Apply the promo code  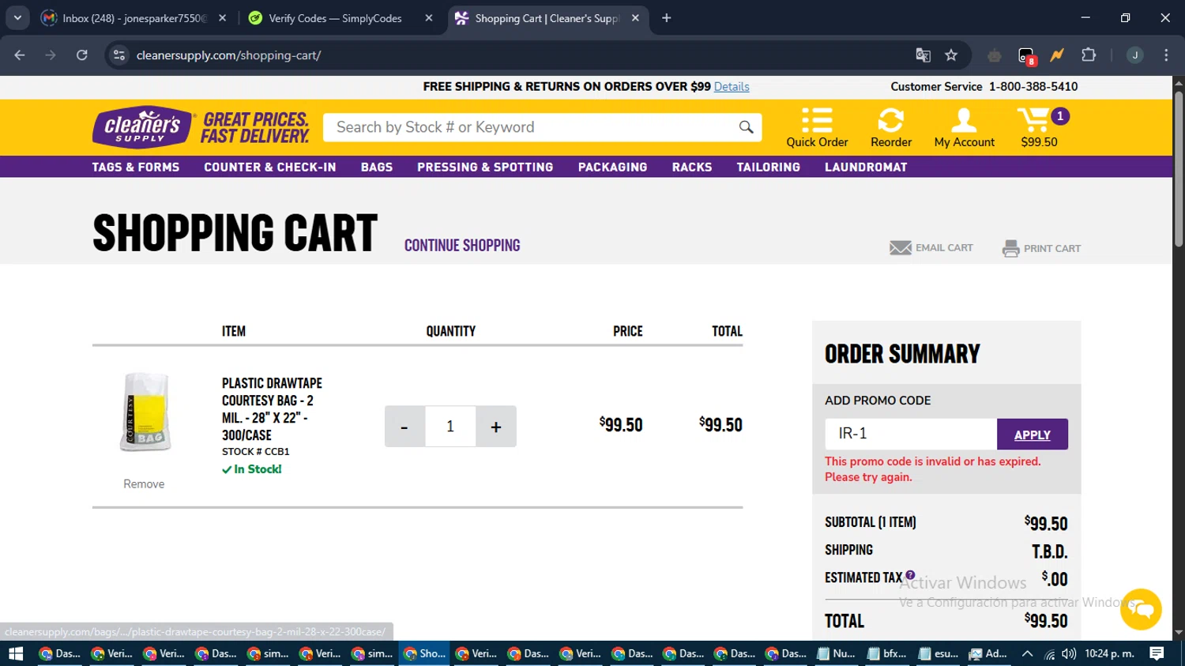(x=1033, y=435)
